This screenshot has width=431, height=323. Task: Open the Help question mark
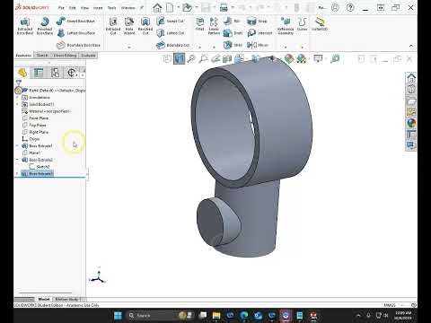tap(350, 8)
